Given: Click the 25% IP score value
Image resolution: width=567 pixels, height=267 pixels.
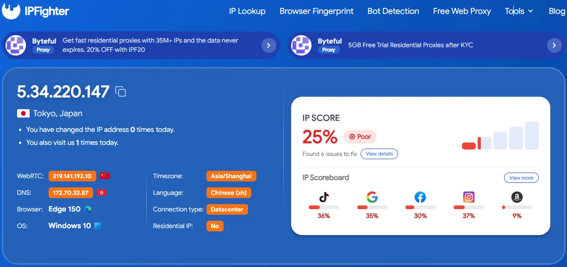Looking at the screenshot, I should click(320, 137).
